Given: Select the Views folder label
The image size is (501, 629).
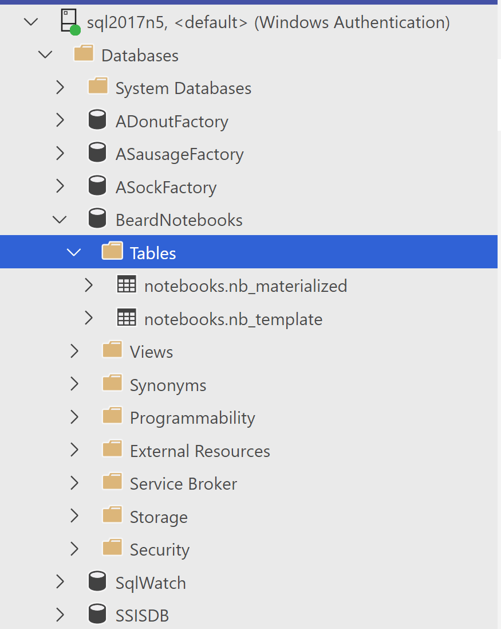Looking at the screenshot, I should point(151,351).
